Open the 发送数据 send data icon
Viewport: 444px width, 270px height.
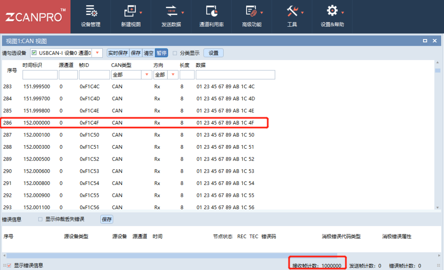[x=171, y=12]
